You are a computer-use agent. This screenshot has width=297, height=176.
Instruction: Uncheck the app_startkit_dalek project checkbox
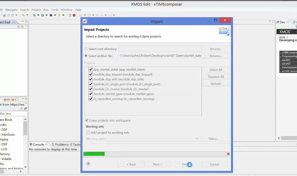click(91, 69)
